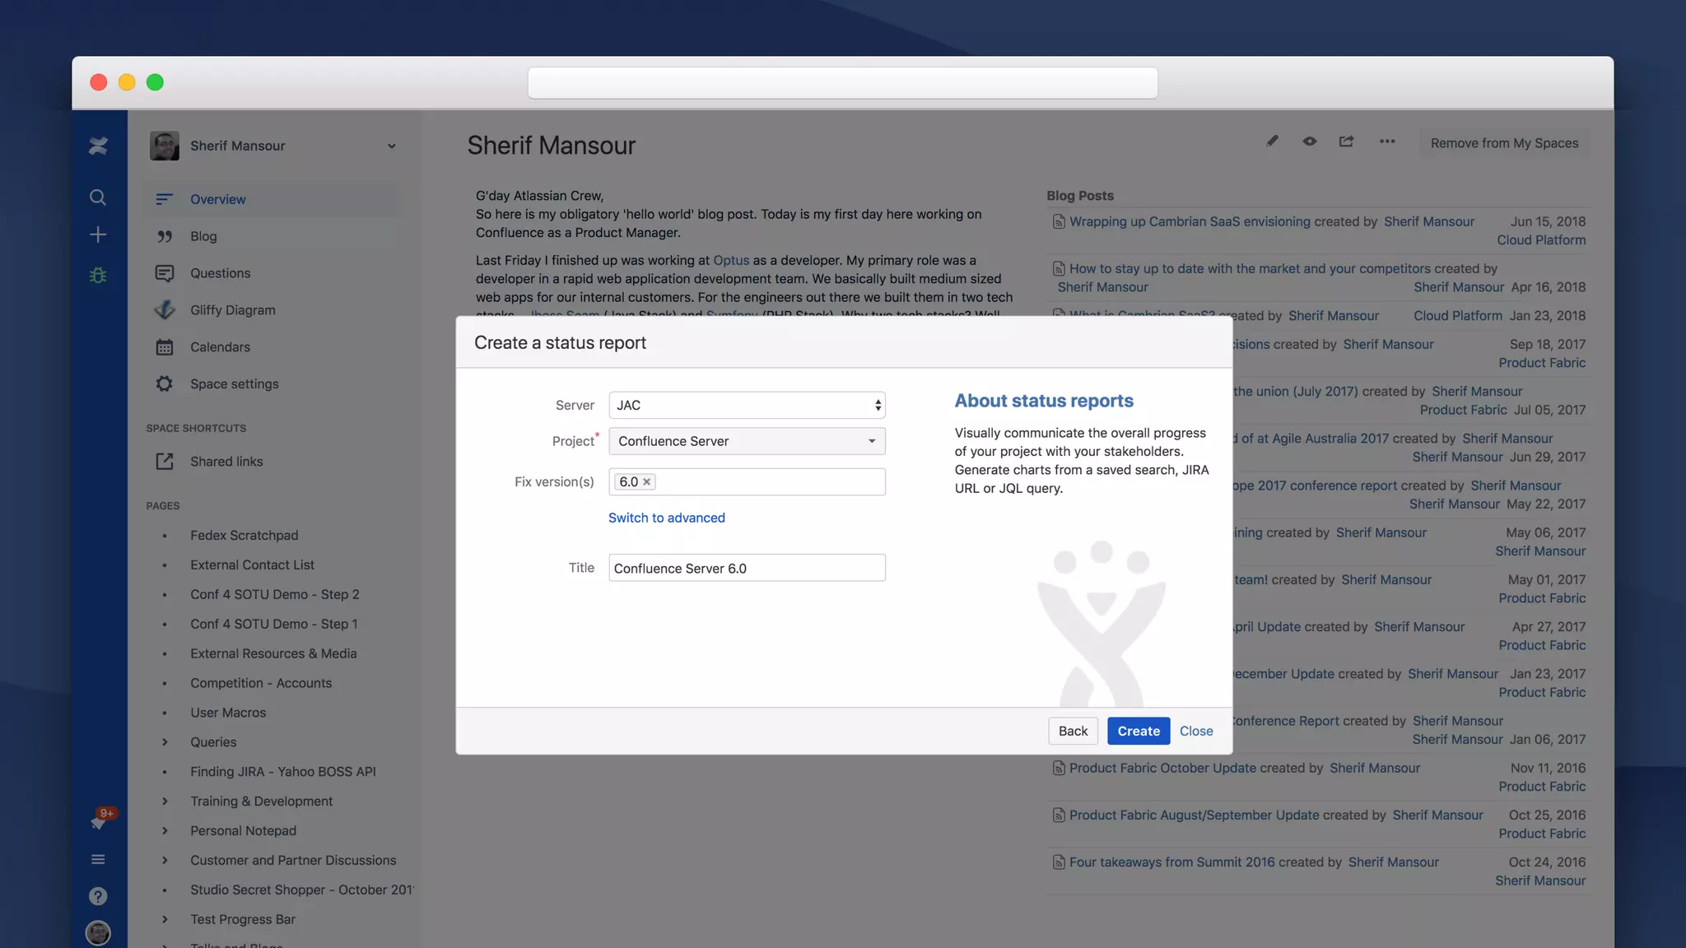Open the Project Confluence Server dropdown
Image resolution: width=1686 pixels, height=948 pixels.
[x=747, y=441]
